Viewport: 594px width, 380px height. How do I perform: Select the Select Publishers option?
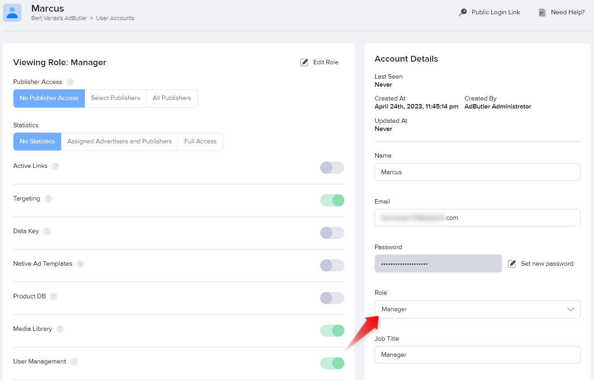[x=116, y=98]
